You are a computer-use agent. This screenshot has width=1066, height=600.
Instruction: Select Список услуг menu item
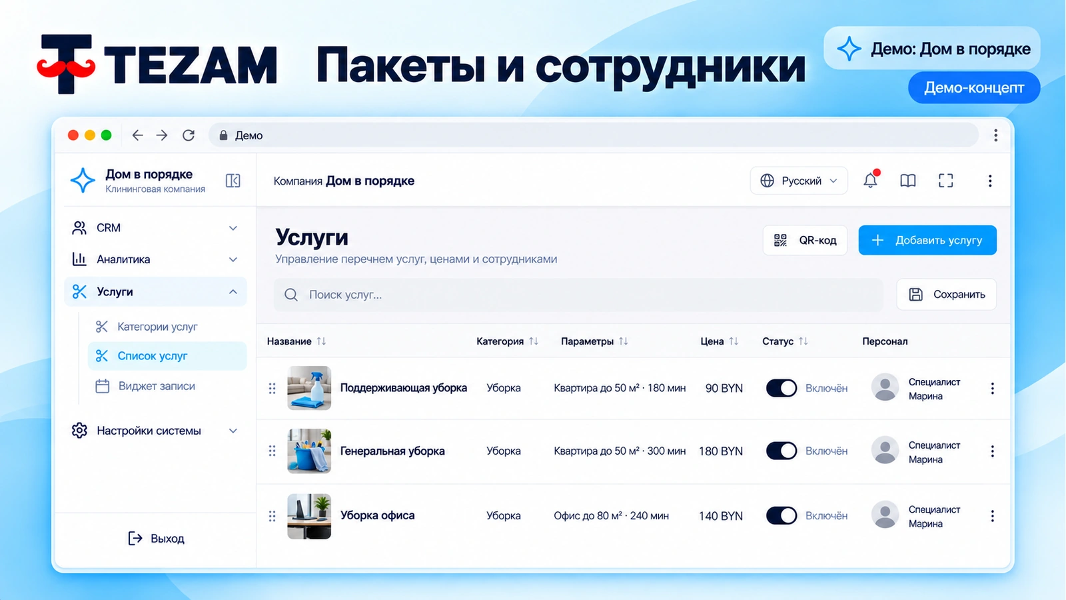[x=167, y=356]
